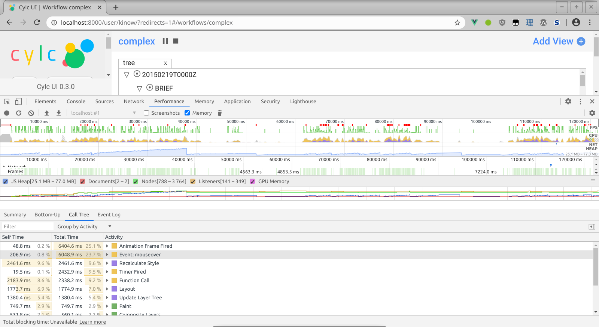Toggle the Nodes counter checkbox

click(x=136, y=181)
